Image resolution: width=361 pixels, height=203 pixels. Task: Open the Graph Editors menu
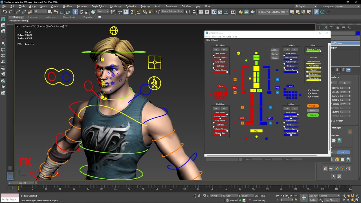pos(98,6)
